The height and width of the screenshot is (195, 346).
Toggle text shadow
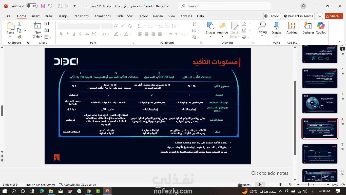(x=81, y=34)
